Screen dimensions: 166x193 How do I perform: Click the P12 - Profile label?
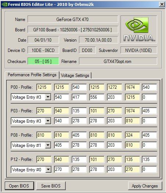pos(22,159)
